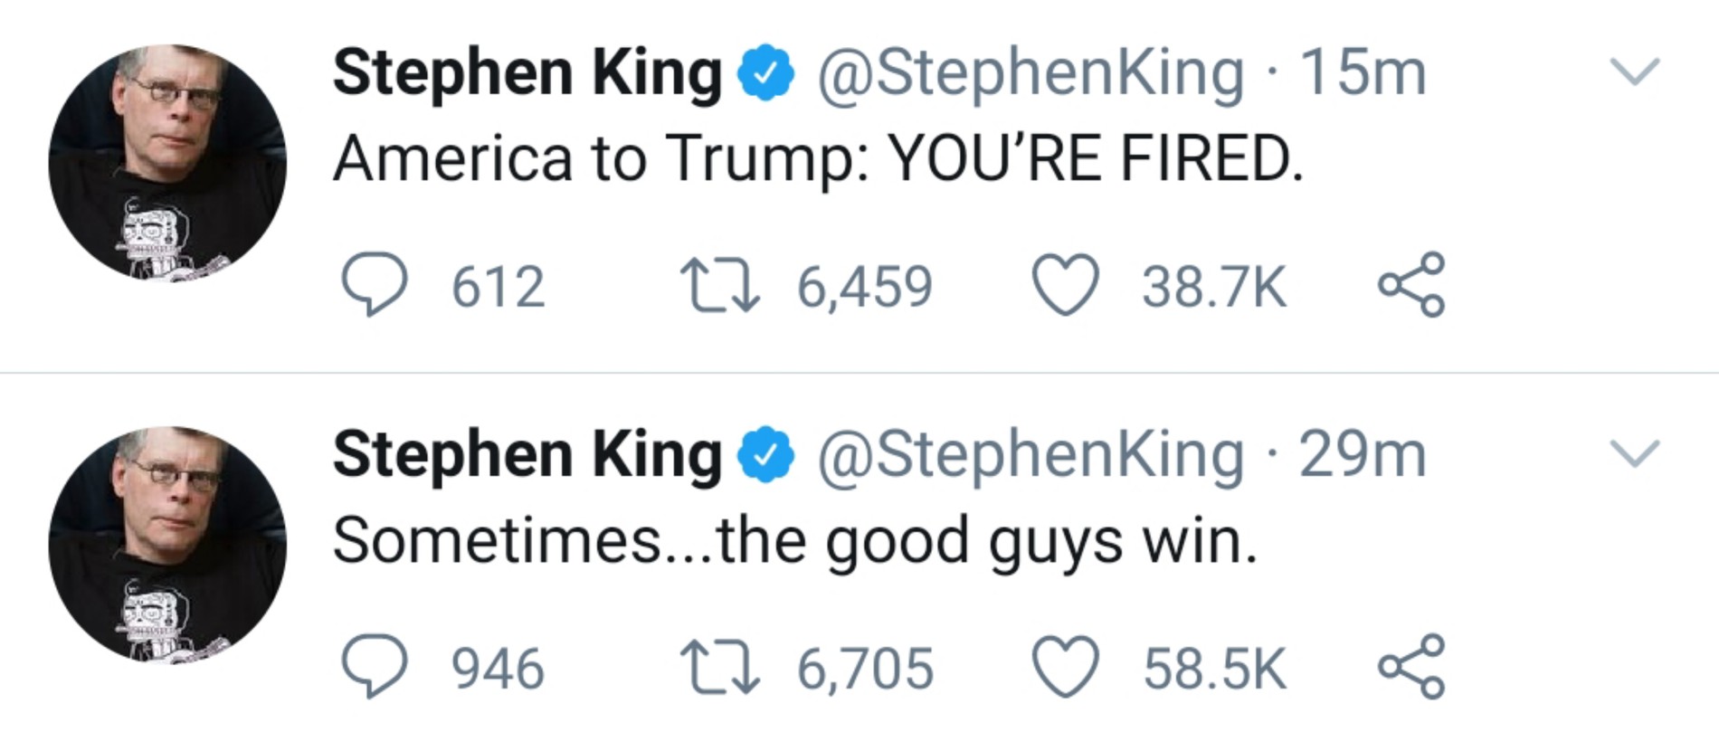
Task: Open the tweet text "Sometimes...the good guys win."
Action: tap(794, 541)
